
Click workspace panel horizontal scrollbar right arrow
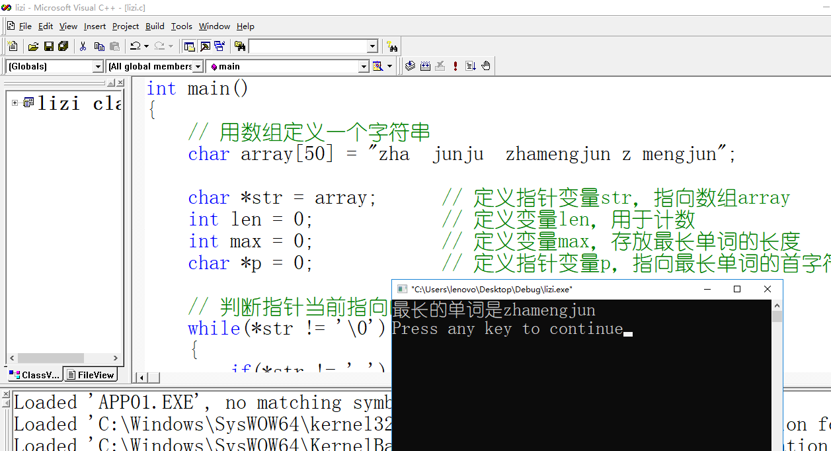115,358
